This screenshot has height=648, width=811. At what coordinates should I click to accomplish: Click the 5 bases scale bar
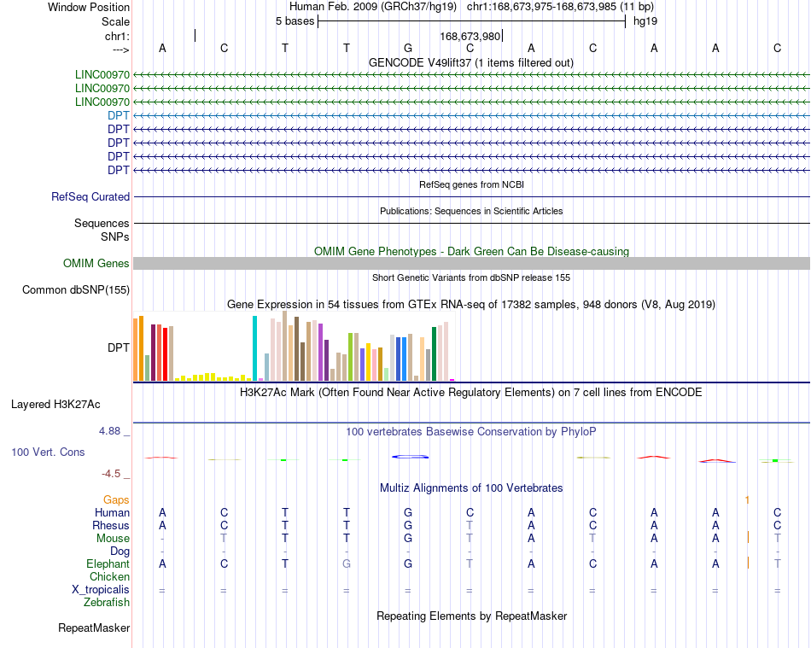pyautogui.click(x=471, y=21)
